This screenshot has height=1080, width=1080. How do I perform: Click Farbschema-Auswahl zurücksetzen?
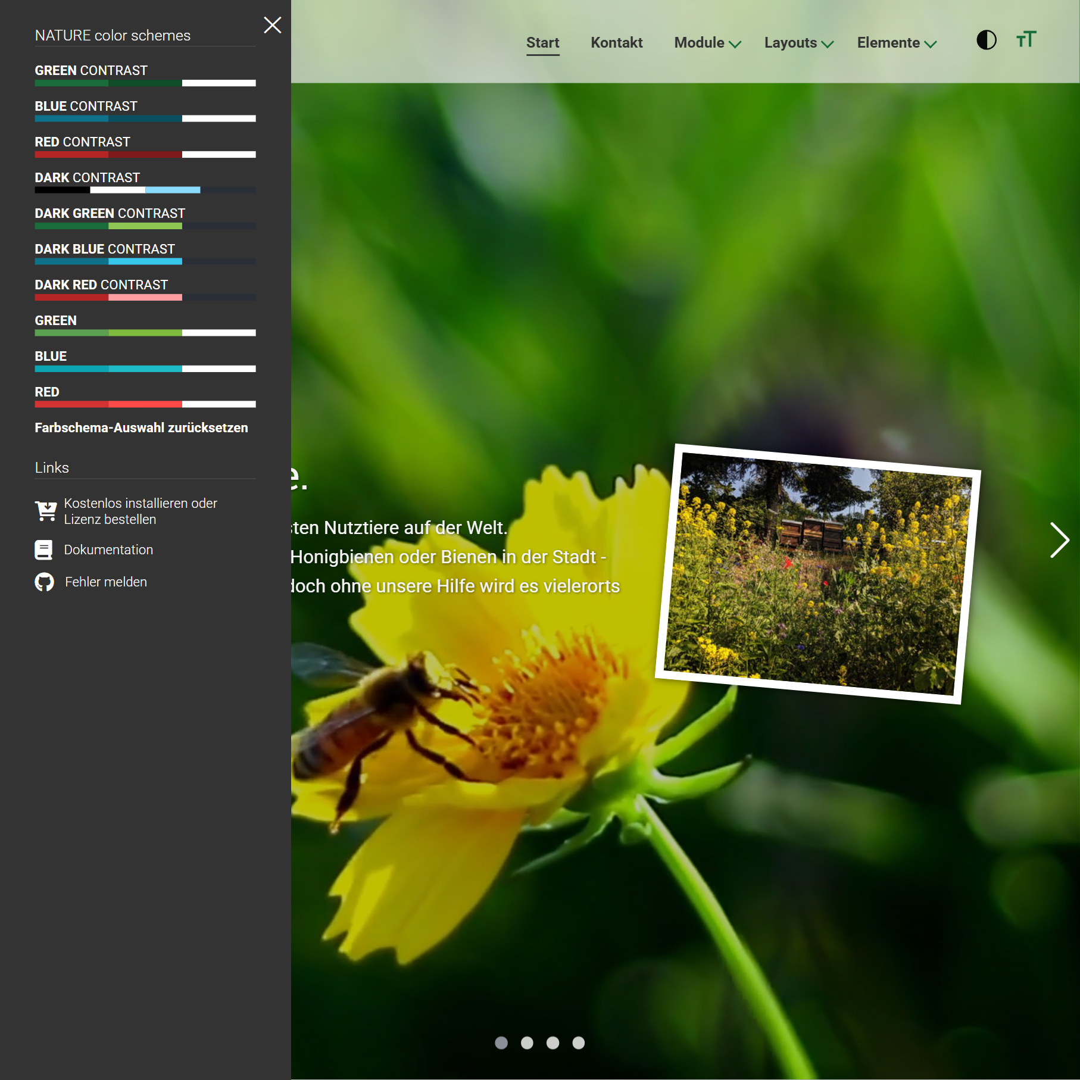(x=141, y=427)
